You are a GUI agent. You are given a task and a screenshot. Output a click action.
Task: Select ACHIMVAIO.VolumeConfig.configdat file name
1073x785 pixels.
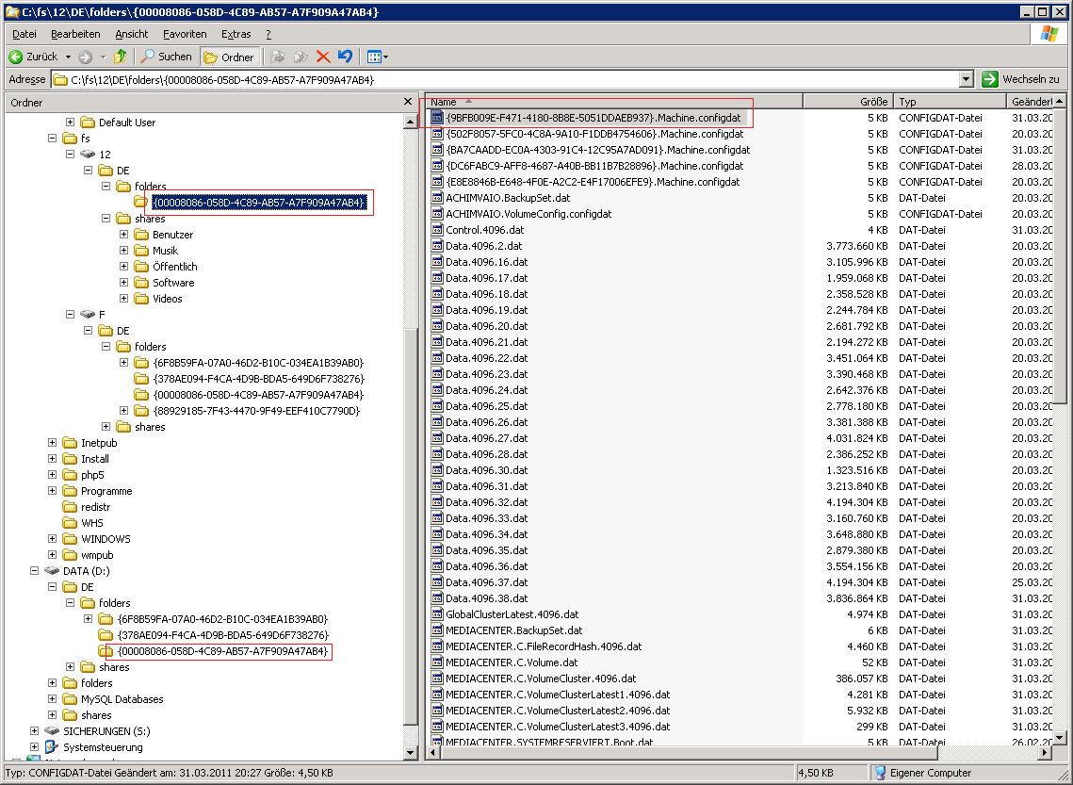point(528,214)
